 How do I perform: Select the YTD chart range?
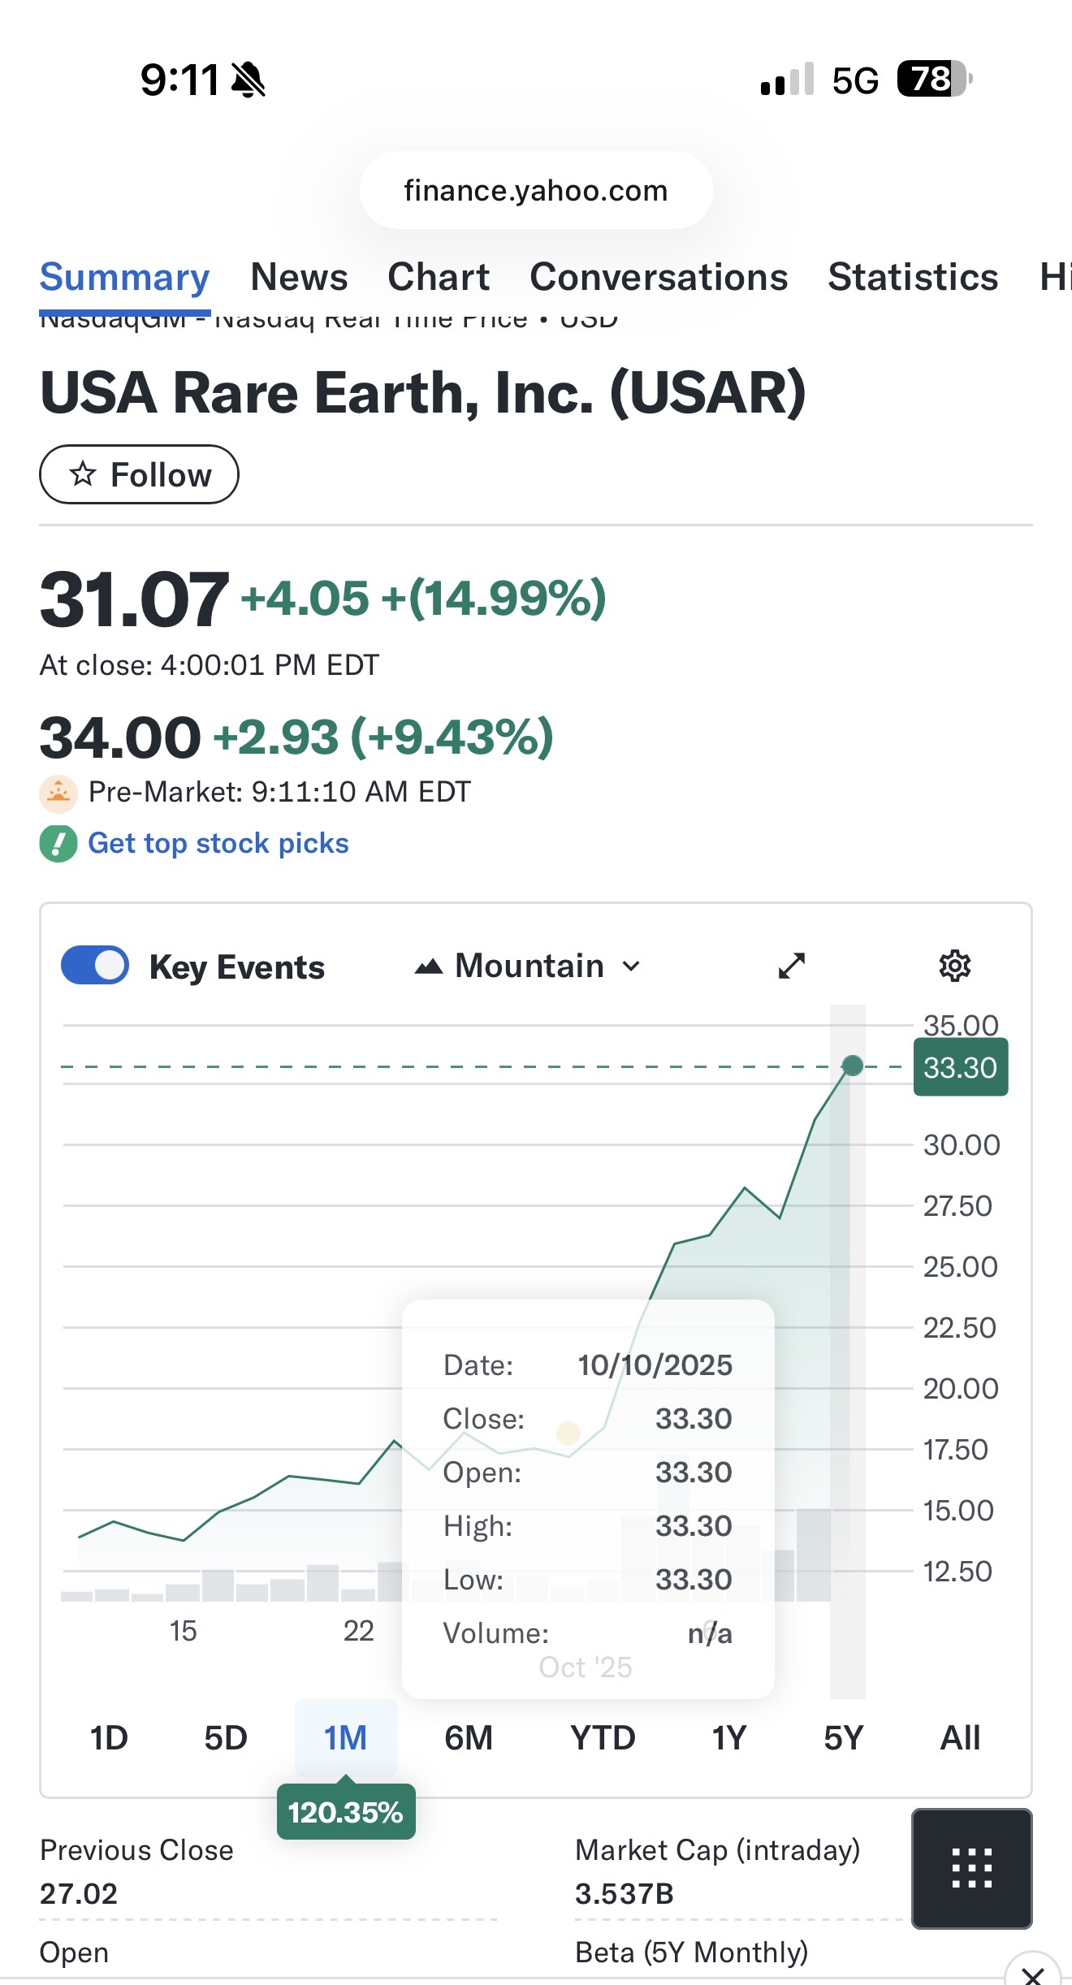point(603,1738)
